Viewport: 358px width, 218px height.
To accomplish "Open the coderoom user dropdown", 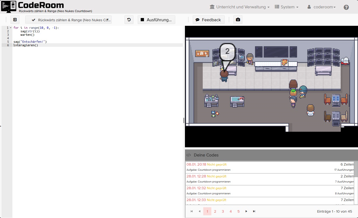I will (321, 7).
